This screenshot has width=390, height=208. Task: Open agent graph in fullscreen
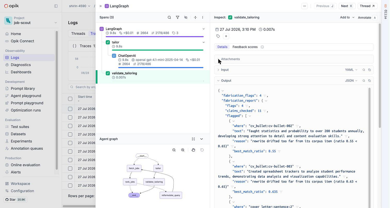tap(193, 139)
